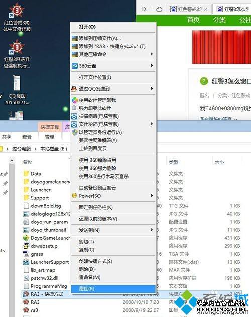Choose 上传到百度云 menu entry

(113, 148)
